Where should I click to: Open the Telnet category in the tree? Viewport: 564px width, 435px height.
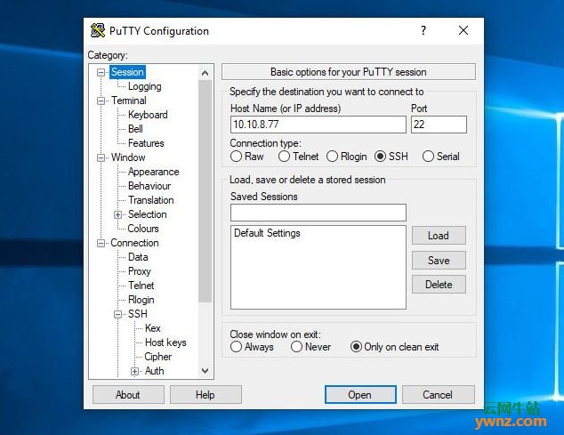[x=141, y=286]
